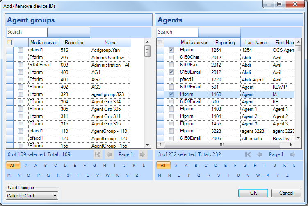Screen dimensions: 308x206
Task: Check the Acdgroup,Yan agent group checkbox
Action: 21,50
